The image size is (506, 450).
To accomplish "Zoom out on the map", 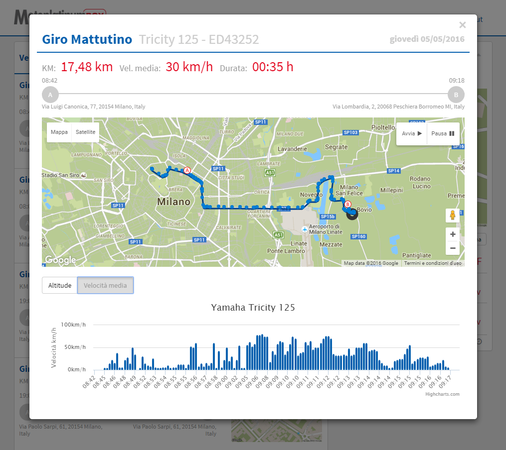I will [x=453, y=248].
